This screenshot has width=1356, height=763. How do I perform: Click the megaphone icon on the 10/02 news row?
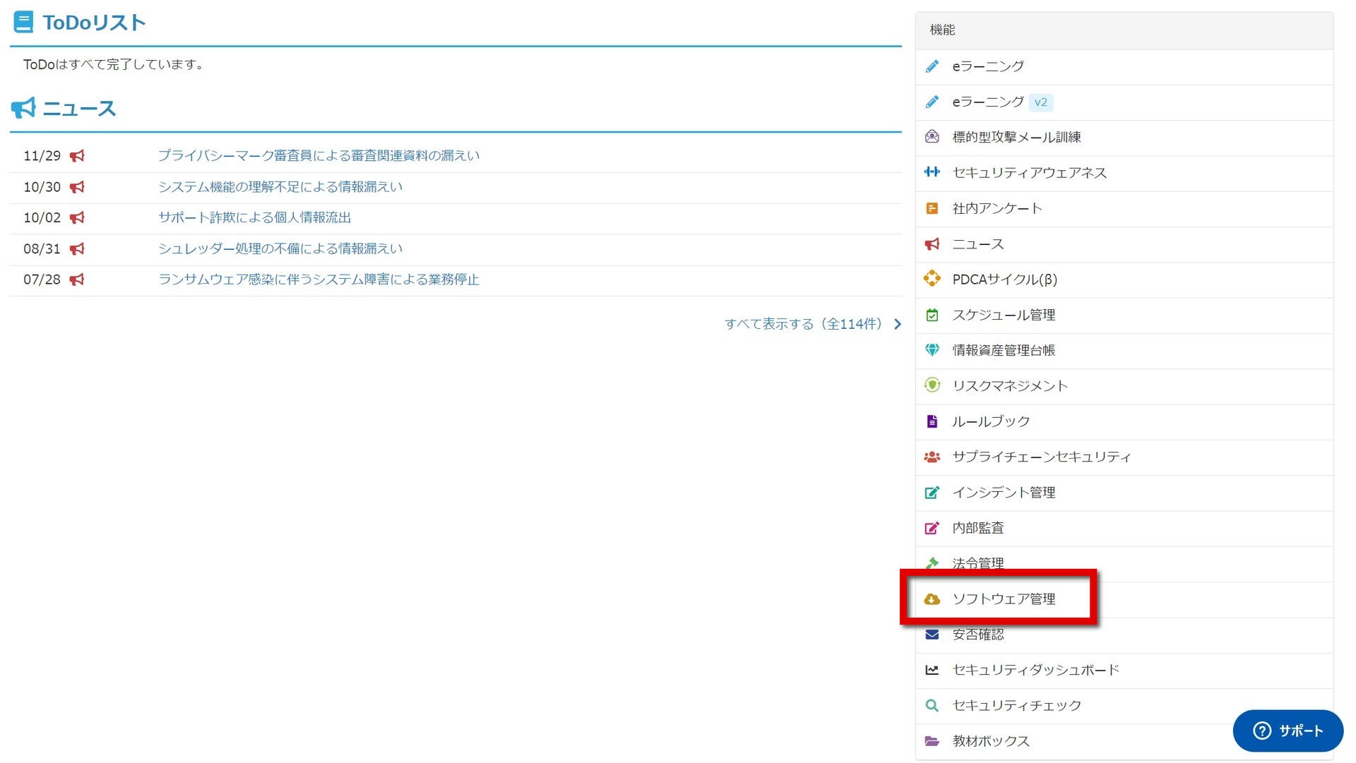tap(77, 218)
